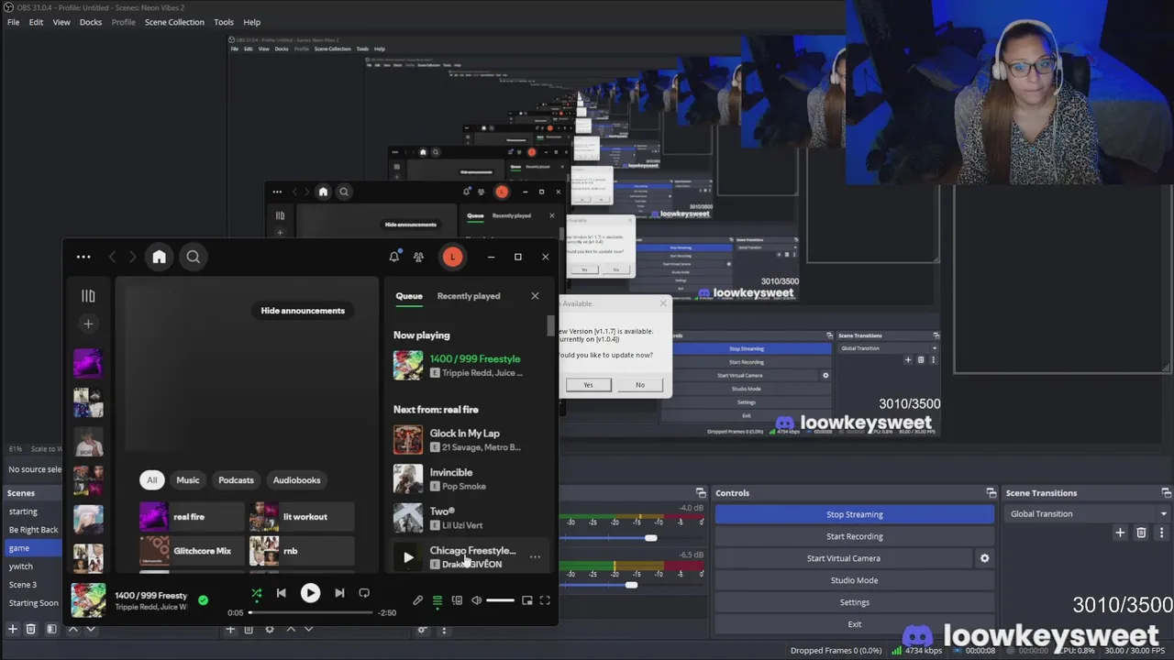This screenshot has width=1174, height=660.
Task: Open more options for Chicago Freestyle
Action: (535, 556)
